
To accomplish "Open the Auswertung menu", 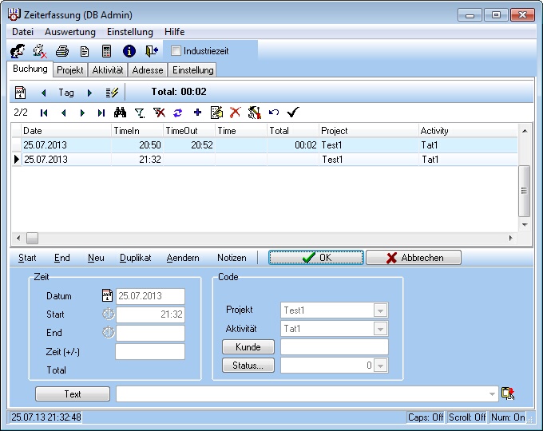I will click(x=70, y=32).
